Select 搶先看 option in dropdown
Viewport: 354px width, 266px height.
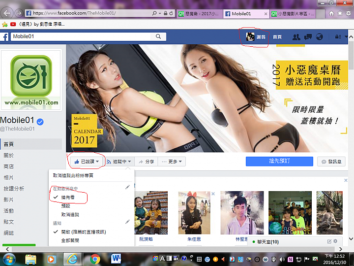pyautogui.click(x=68, y=197)
